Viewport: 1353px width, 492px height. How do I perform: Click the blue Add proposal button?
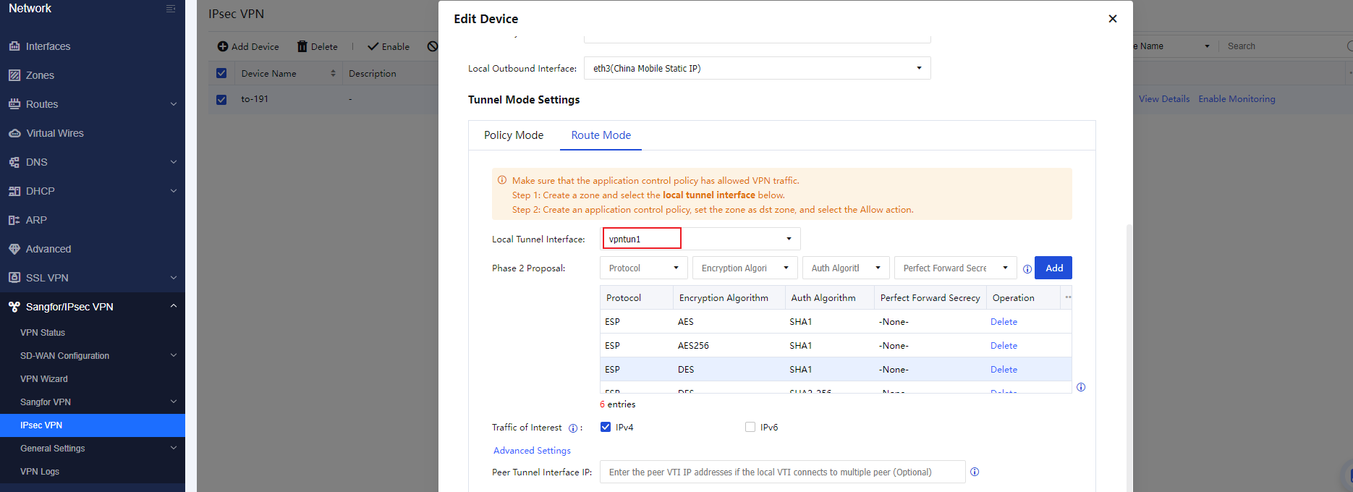(x=1053, y=268)
